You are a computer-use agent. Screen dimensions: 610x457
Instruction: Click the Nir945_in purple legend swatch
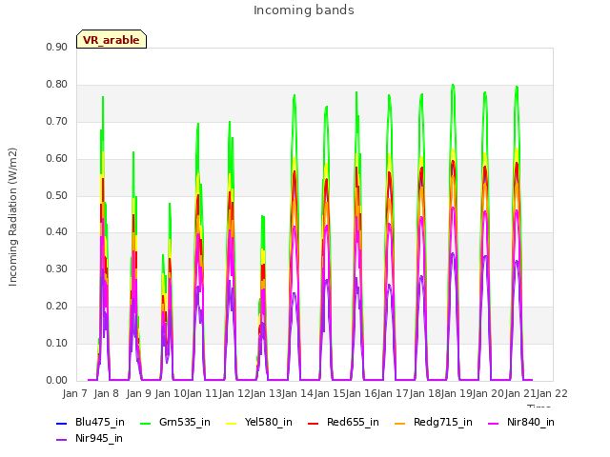61,440
